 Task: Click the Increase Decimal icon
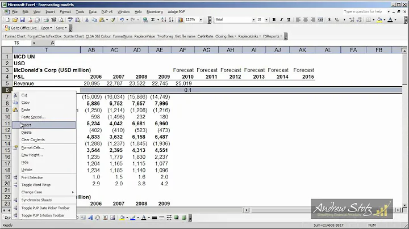pyautogui.click(x=352, y=20)
